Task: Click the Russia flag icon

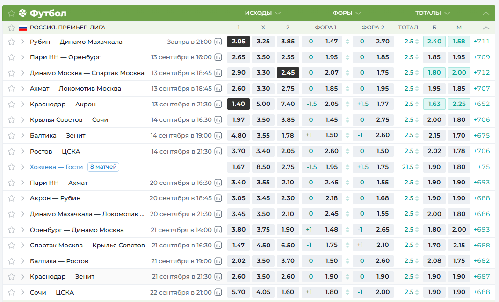Action: point(22,28)
